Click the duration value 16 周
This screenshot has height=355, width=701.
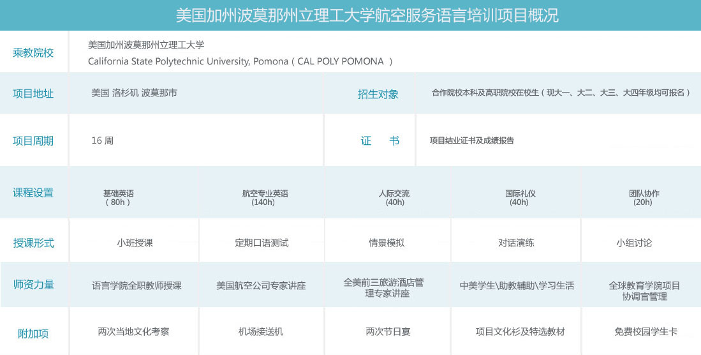pyautogui.click(x=103, y=140)
